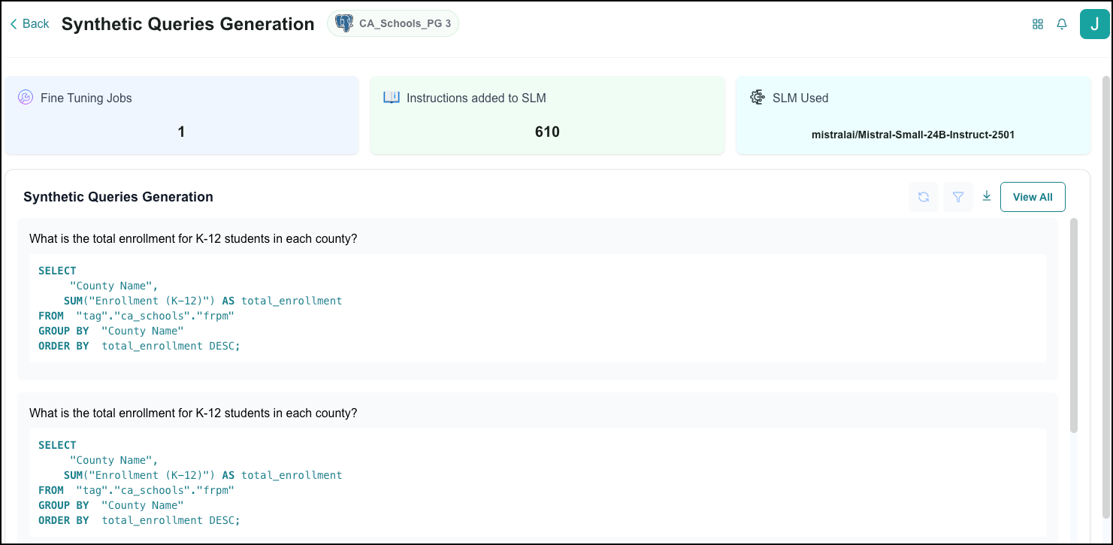Click the PostgreSQL elephant icon

click(344, 24)
